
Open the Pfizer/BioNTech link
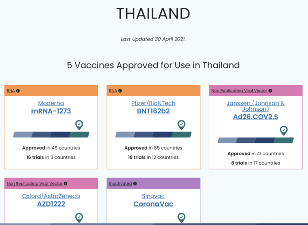pyautogui.click(x=153, y=103)
